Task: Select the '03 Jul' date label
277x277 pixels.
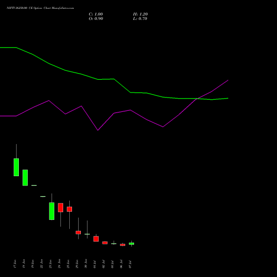Action: point(112,264)
